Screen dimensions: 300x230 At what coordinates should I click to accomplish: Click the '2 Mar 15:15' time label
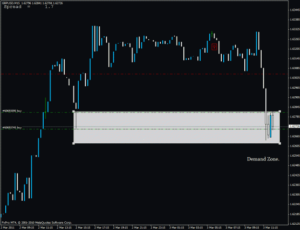pyautogui.click(x=83, y=228)
